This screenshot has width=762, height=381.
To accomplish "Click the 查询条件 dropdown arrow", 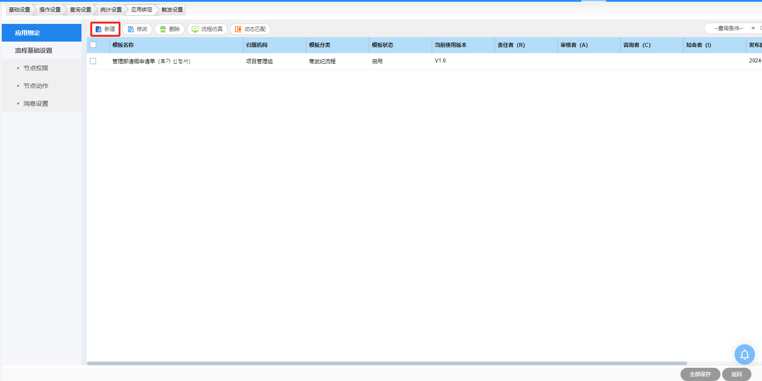I will click(753, 28).
